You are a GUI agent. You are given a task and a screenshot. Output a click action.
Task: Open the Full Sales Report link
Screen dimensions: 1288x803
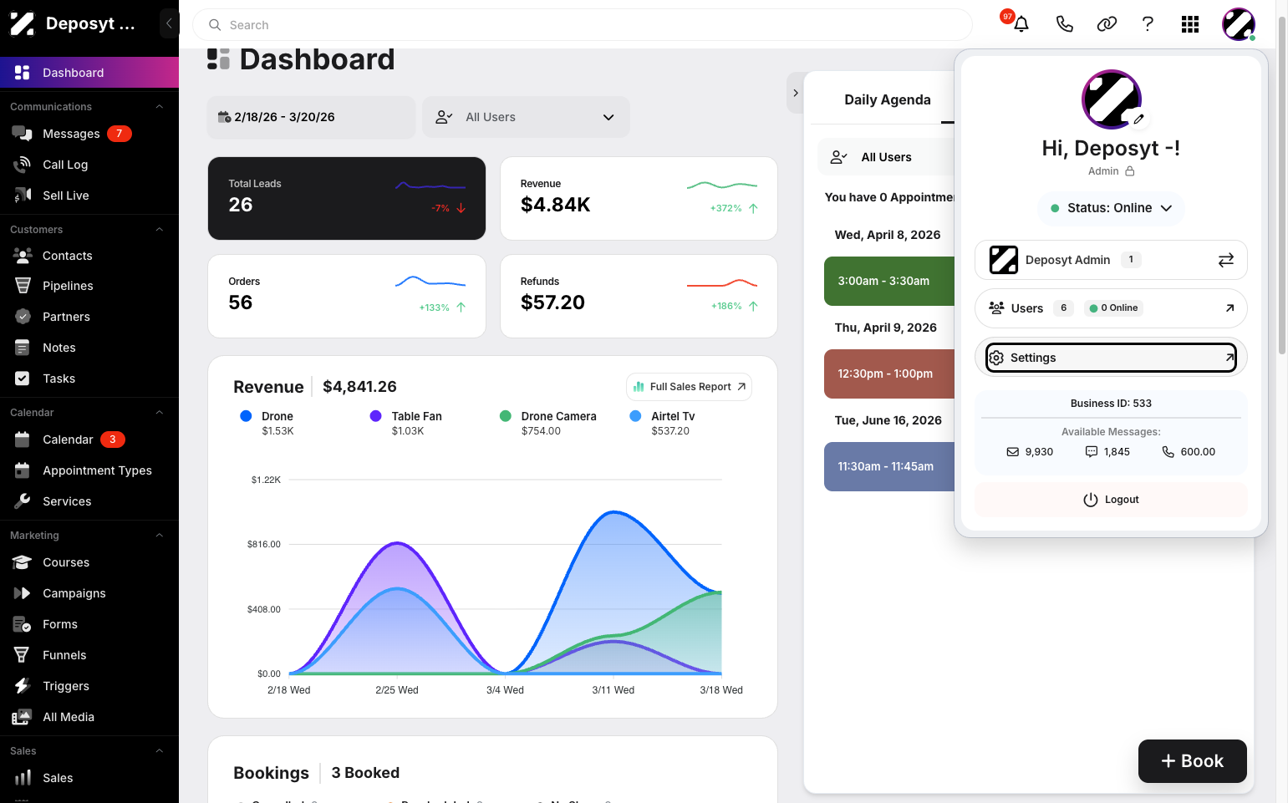[x=689, y=387]
